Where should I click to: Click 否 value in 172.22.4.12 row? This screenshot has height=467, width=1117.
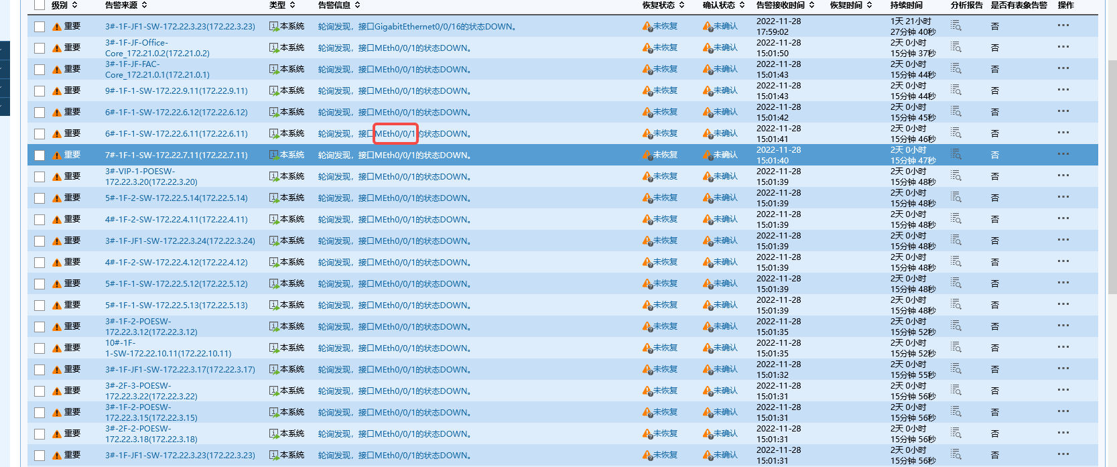point(994,262)
